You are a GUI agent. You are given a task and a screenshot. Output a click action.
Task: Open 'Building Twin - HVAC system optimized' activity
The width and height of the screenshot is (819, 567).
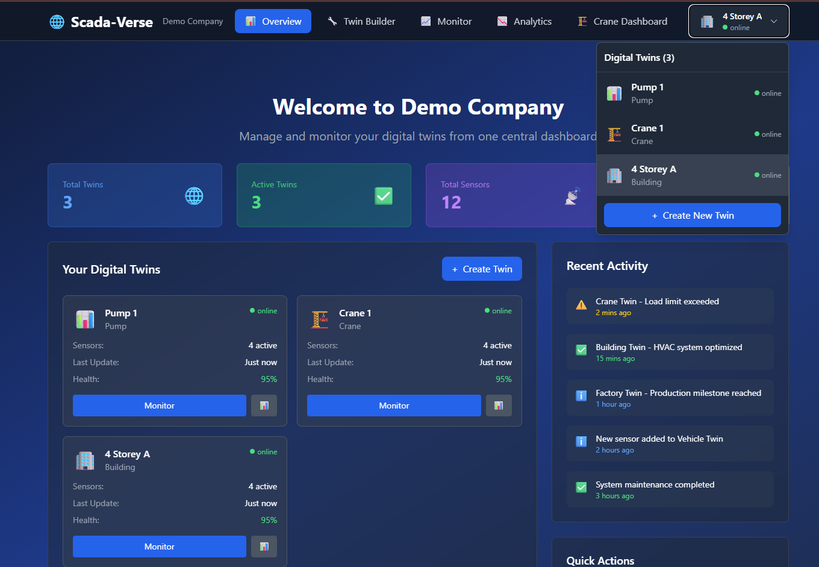670,352
